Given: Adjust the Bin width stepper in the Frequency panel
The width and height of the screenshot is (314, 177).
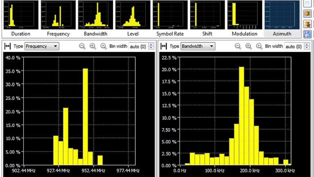Looking at the screenshot, I should 151,46.
